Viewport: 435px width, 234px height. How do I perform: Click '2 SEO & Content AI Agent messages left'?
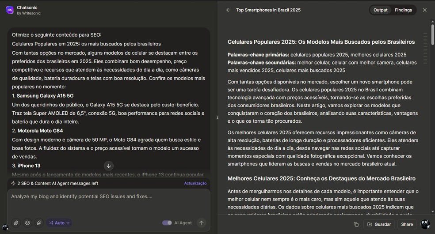point(58,183)
